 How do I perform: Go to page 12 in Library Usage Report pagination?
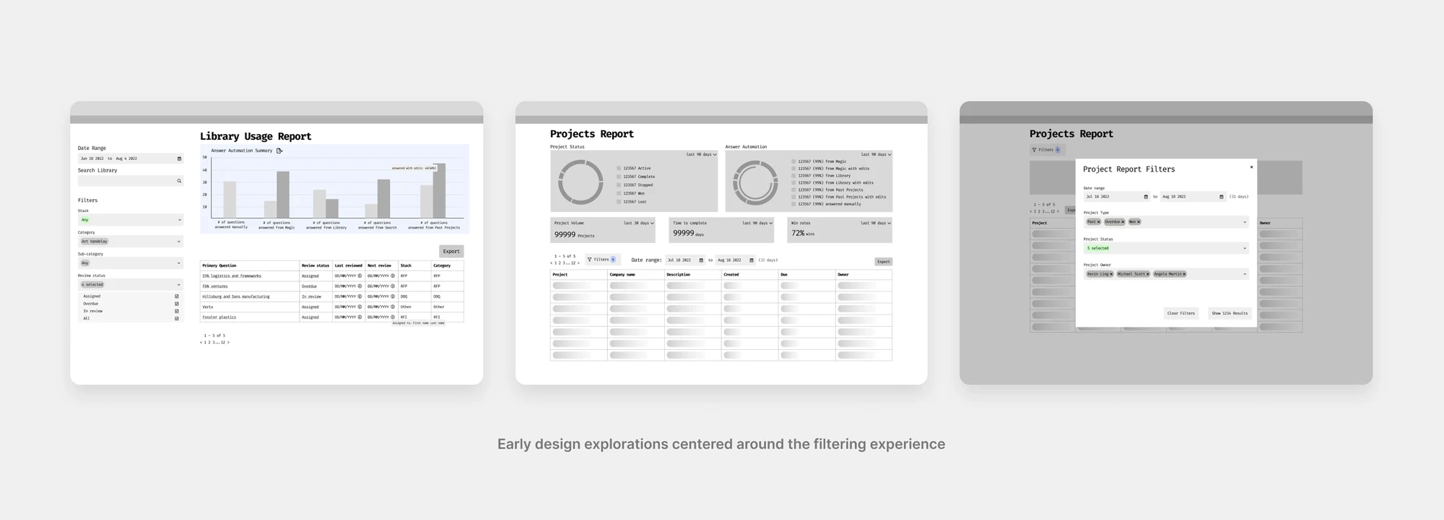coord(223,343)
